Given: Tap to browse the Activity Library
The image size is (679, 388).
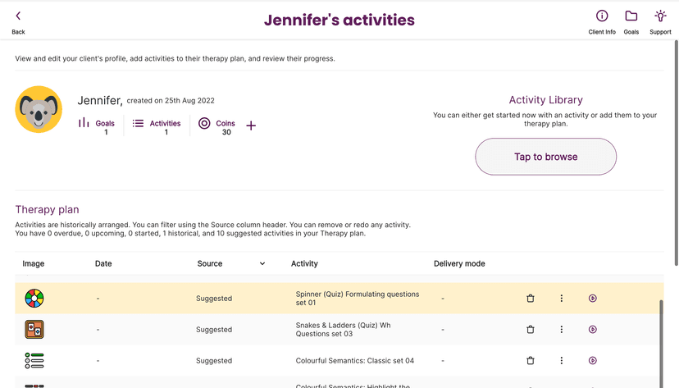Looking at the screenshot, I should [545, 157].
